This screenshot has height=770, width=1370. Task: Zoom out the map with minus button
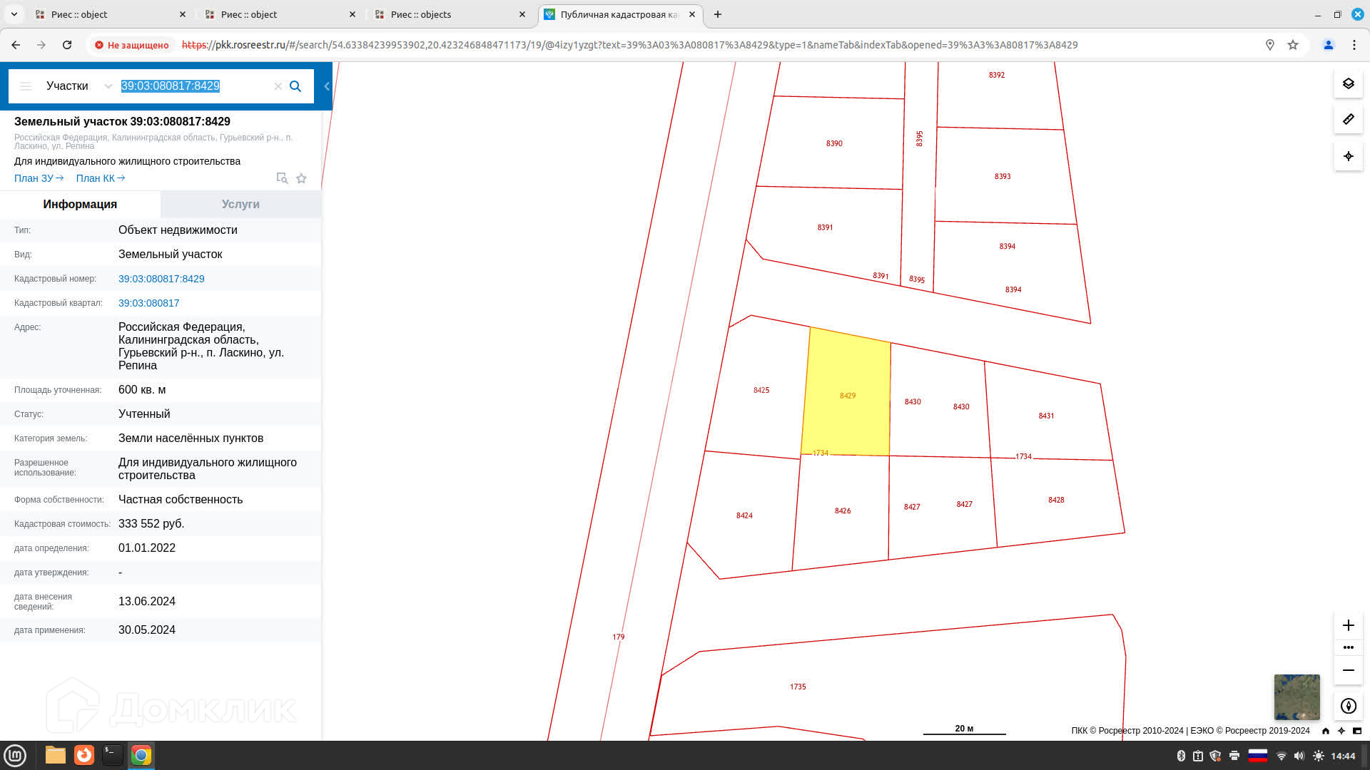1348,670
